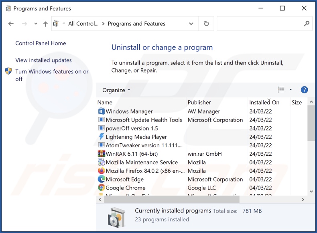Sort by the Name column header
This screenshot has height=233, width=317.
tap(141, 102)
